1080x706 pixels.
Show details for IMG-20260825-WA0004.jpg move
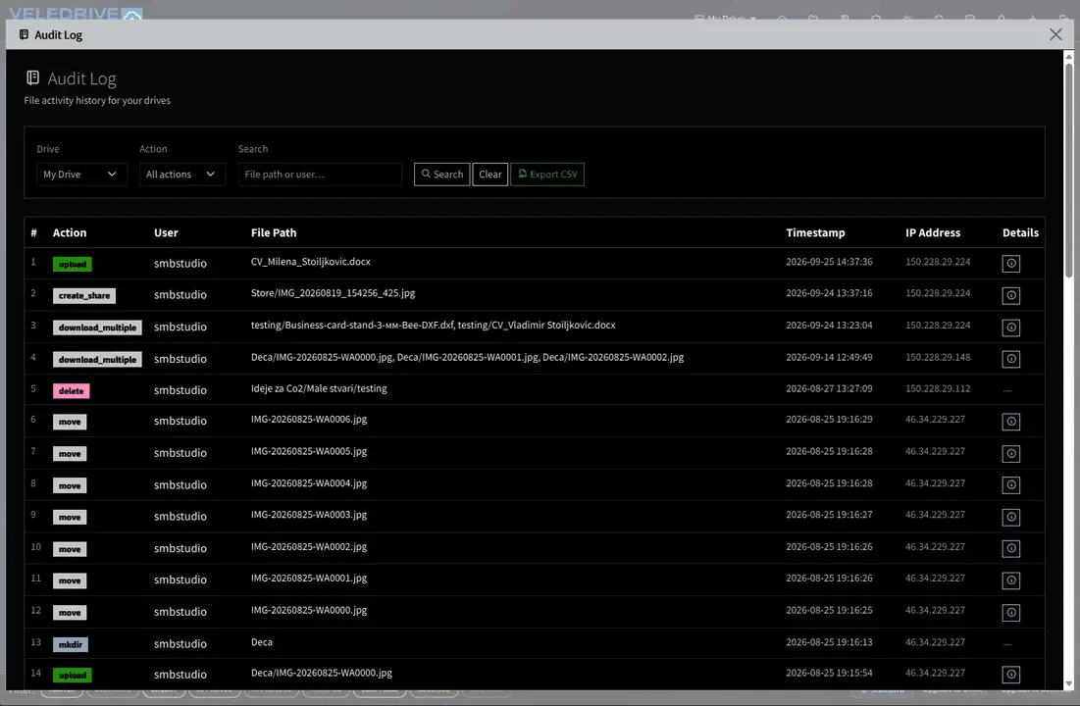point(1010,485)
